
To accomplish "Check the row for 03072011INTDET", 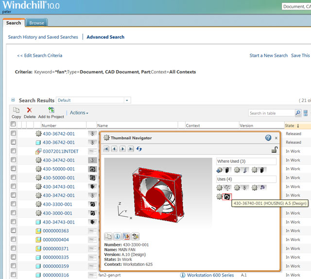I will (14, 152).
